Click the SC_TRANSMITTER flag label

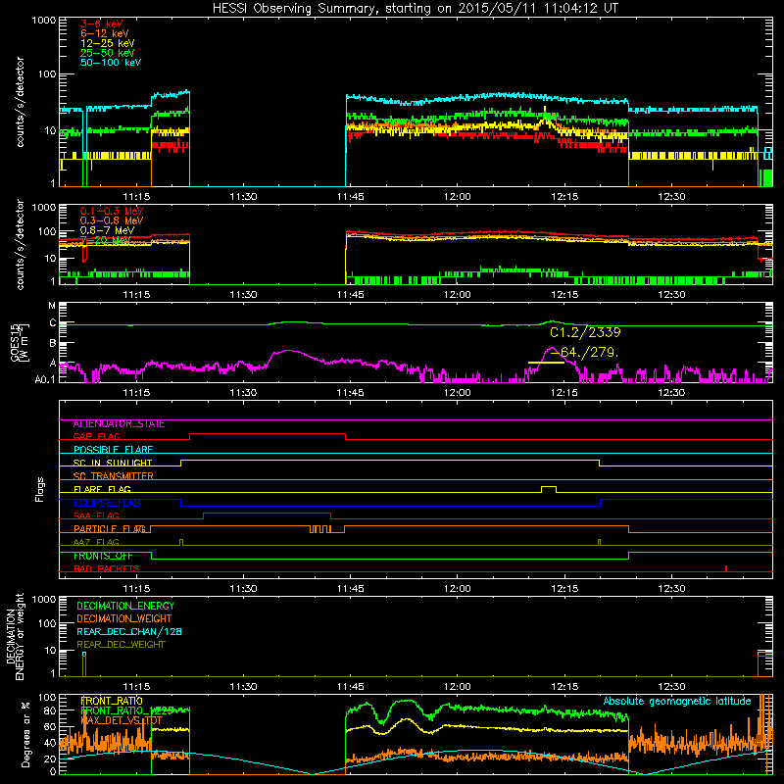coord(113,476)
